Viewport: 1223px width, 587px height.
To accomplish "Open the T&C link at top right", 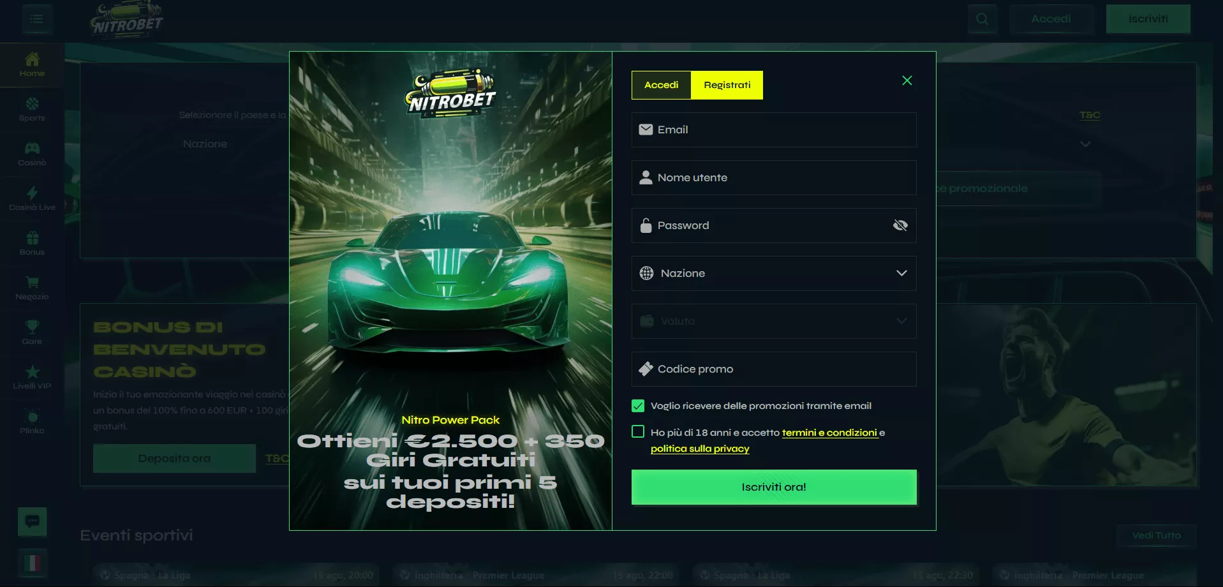I will tap(1090, 115).
